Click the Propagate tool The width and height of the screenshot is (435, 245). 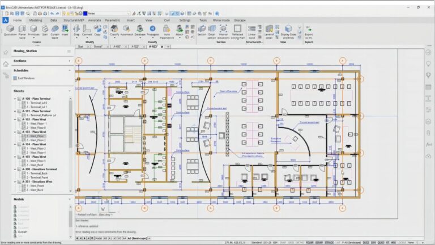click(152, 30)
